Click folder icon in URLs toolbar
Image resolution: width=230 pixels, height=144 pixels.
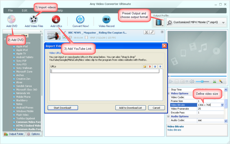[x=144, y=66]
